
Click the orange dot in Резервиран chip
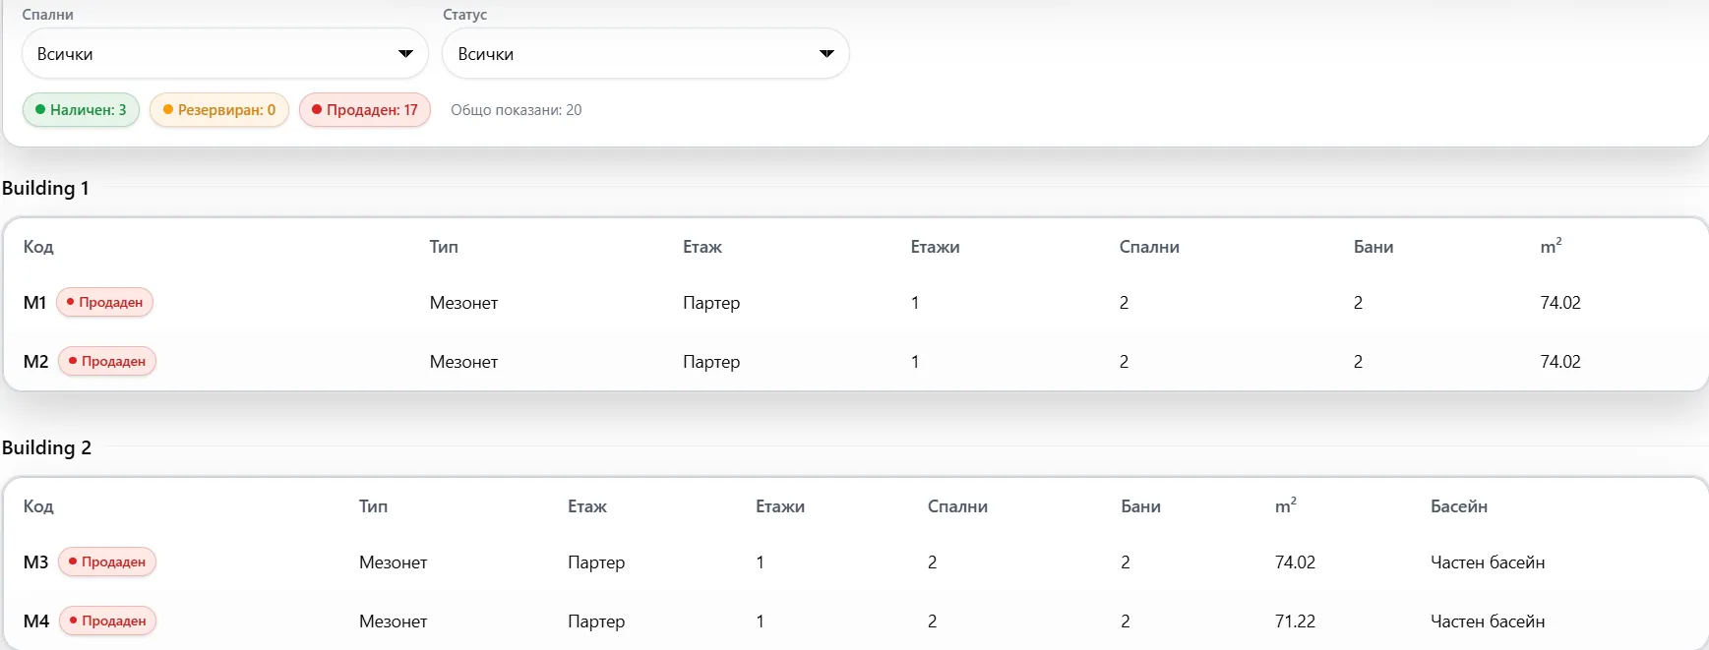click(x=168, y=109)
